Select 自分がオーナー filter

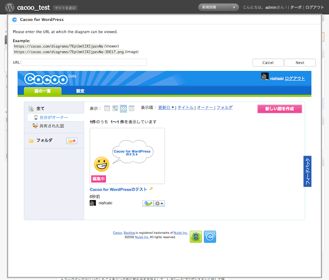[54, 118]
